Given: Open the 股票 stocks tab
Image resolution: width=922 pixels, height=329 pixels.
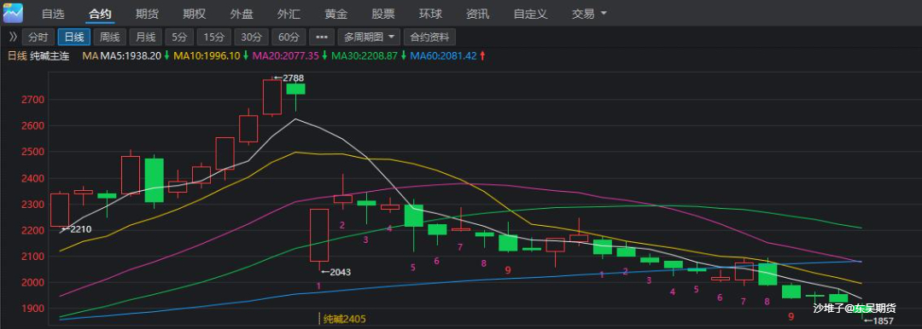Looking at the screenshot, I should click(383, 14).
